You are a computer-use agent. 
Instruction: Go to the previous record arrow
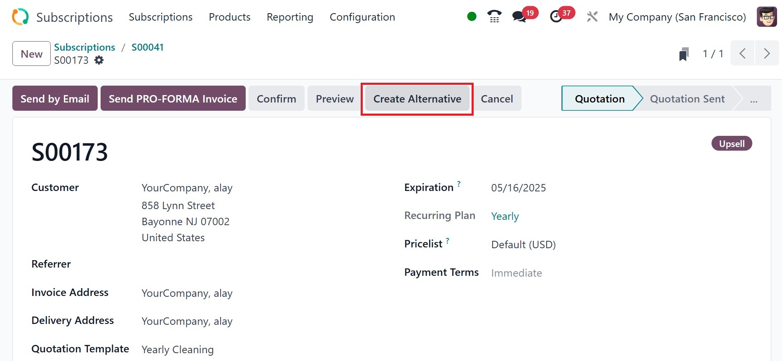coord(742,54)
